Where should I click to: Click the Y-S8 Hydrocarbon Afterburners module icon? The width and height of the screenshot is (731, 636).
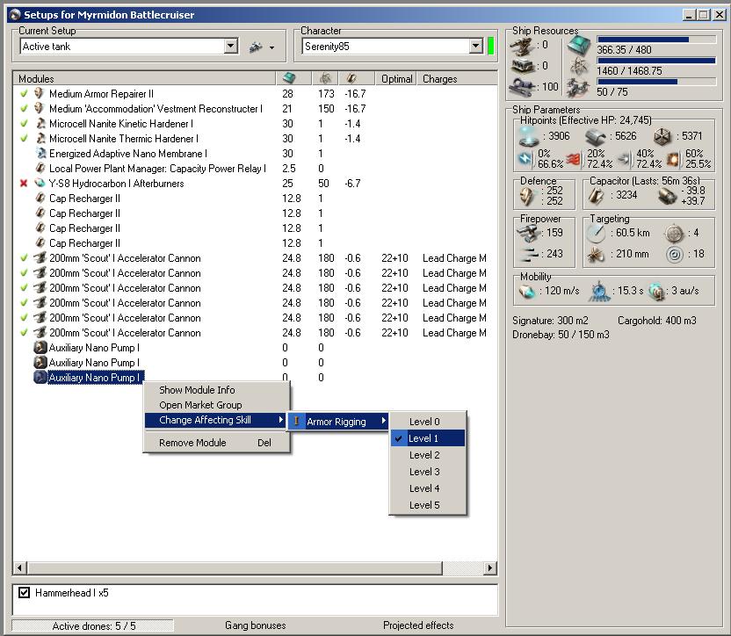pyautogui.click(x=40, y=184)
